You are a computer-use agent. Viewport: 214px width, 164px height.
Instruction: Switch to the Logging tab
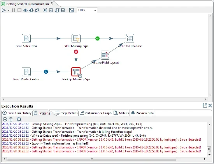click(x=42, y=113)
